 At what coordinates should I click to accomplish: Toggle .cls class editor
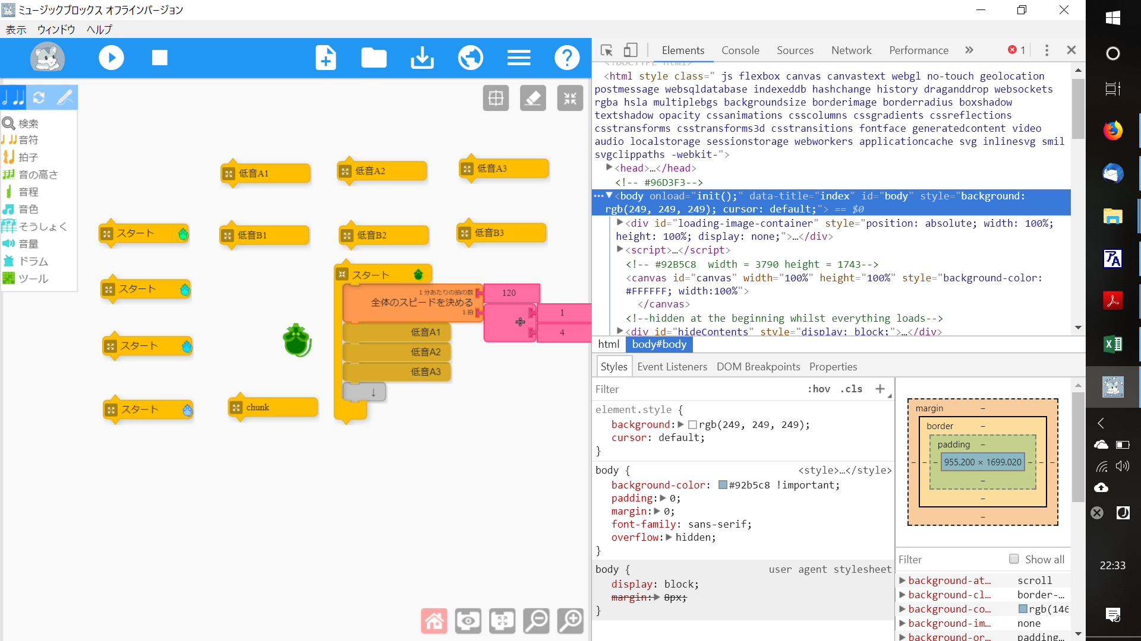(852, 389)
